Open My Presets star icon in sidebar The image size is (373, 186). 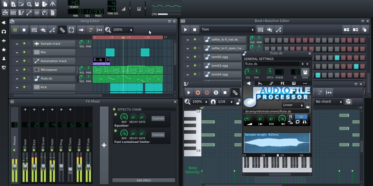pyautogui.click(x=4, y=50)
